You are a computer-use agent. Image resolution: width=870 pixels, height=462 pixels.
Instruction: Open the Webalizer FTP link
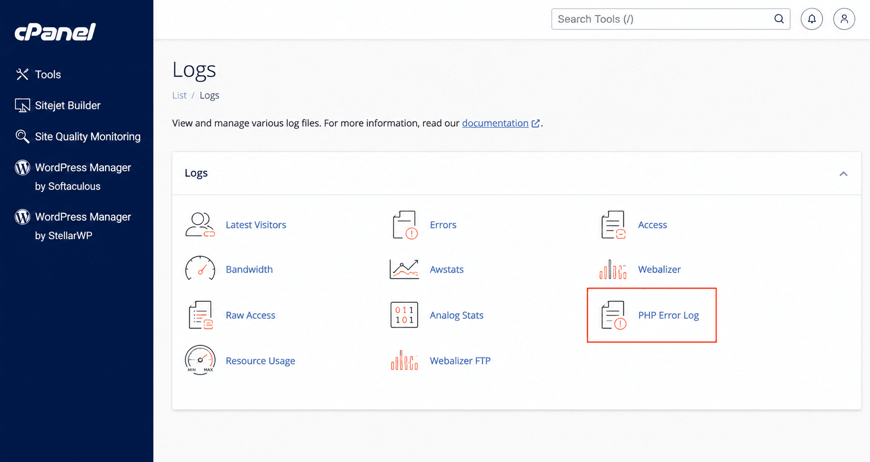coord(460,361)
